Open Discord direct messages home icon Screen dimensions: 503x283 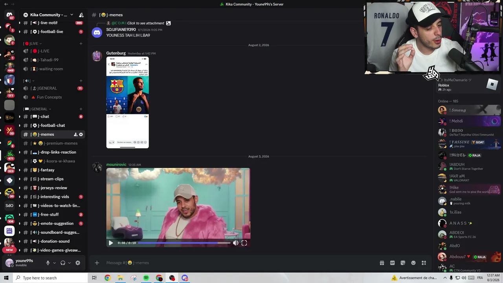tap(9, 15)
